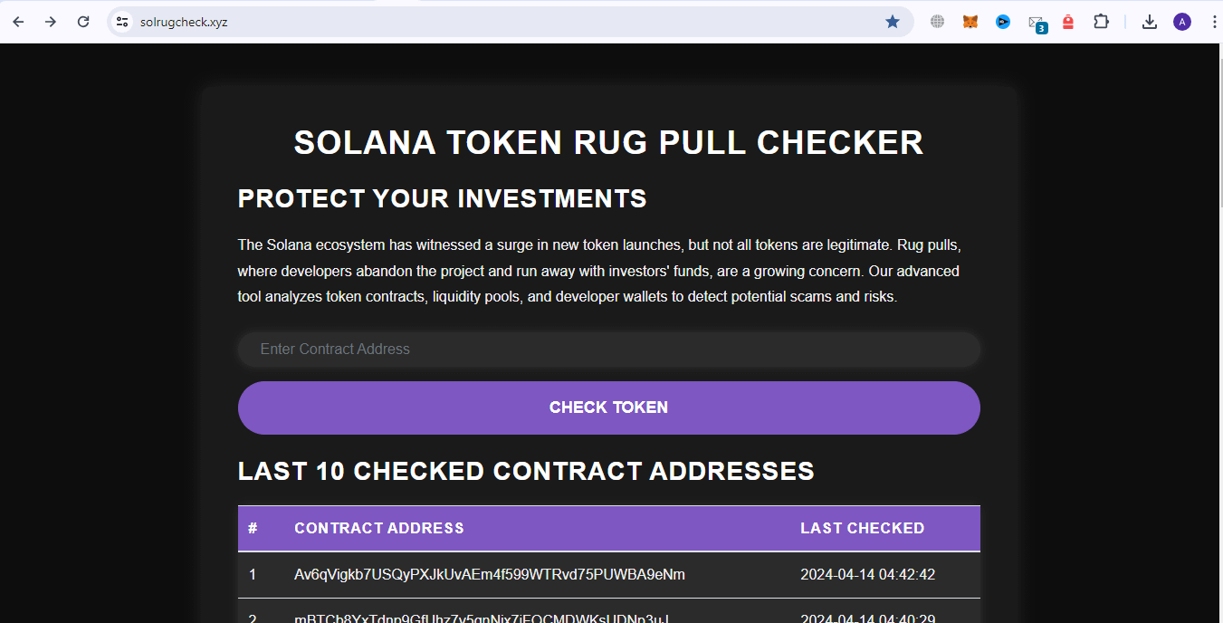Click the SOLANA TOKEN RUG PULL CHECKER heading

click(x=608, y=142)
